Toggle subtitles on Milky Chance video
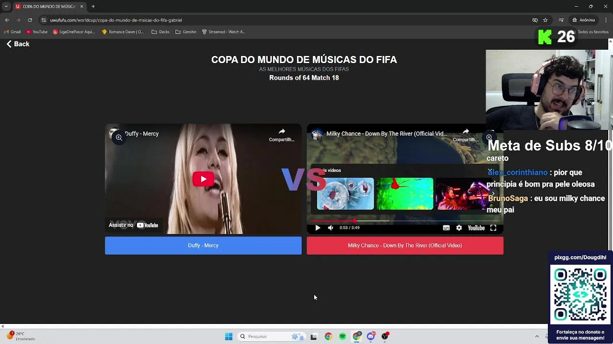The image size is (613, 344). coord(446,228)
